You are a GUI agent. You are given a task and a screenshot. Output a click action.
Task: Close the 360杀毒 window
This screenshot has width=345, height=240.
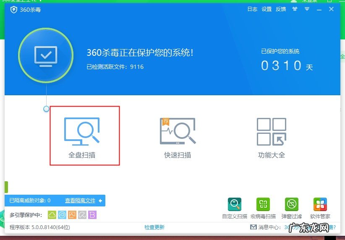click(x=331, y=9)
